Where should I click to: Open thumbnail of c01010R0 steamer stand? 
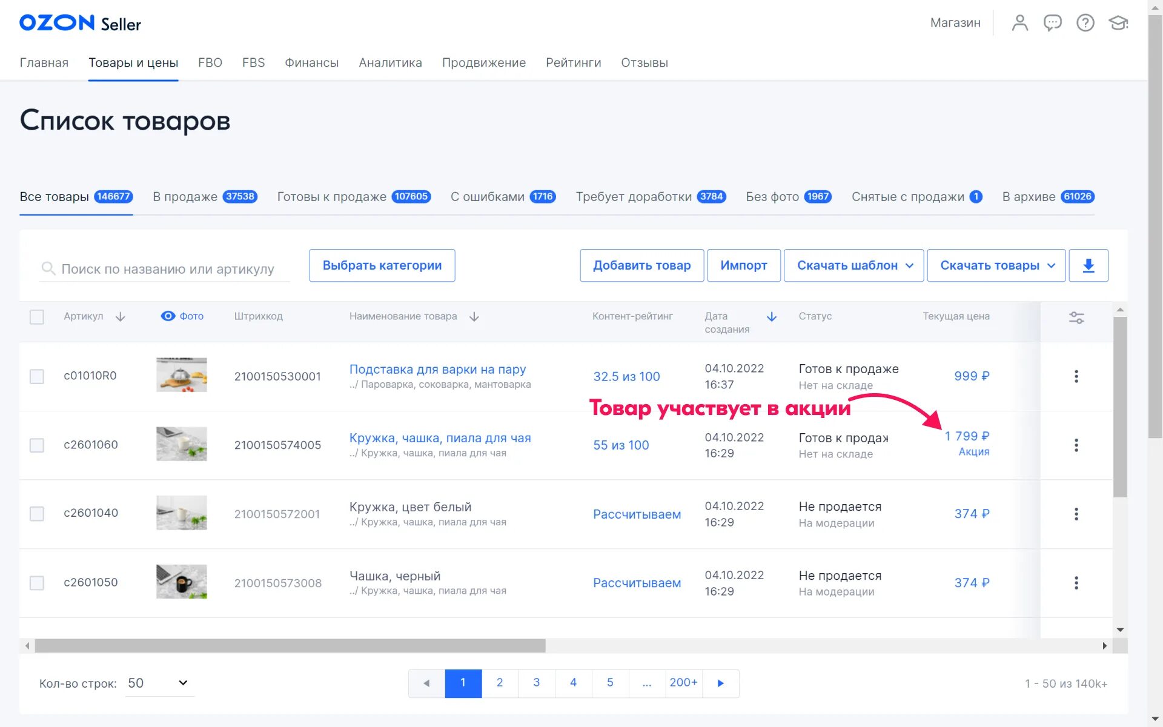[182, 374]
